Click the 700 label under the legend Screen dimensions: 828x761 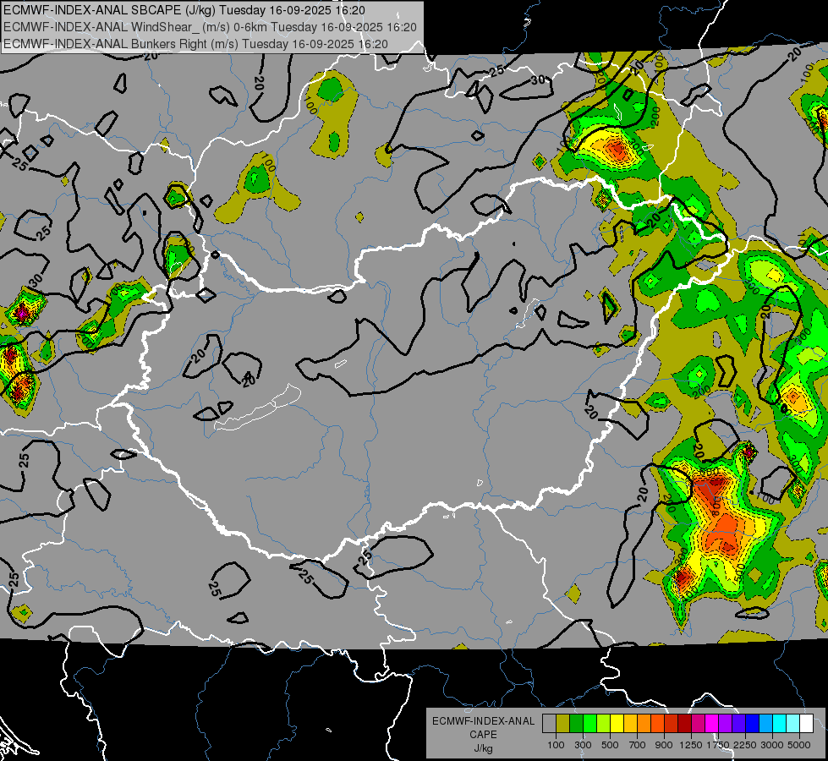(638, 745)
